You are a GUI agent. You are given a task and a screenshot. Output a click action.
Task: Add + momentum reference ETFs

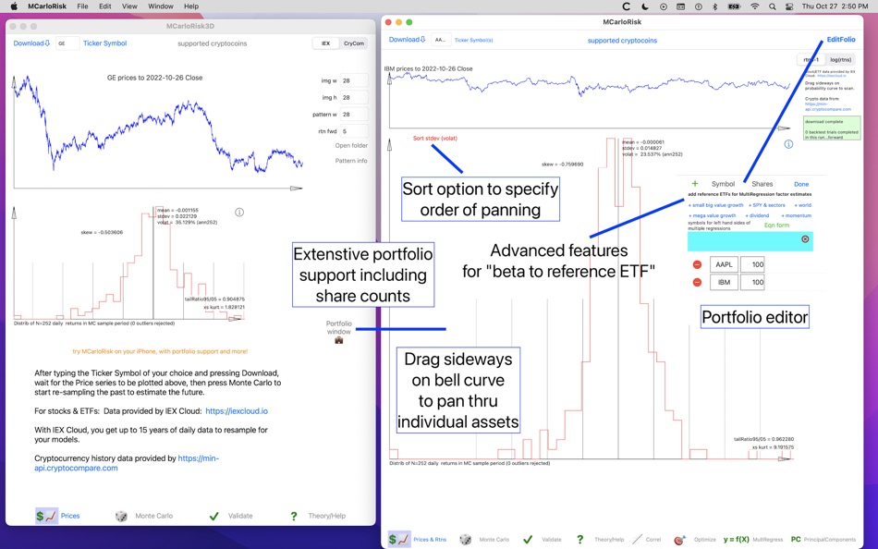(797, 215)
